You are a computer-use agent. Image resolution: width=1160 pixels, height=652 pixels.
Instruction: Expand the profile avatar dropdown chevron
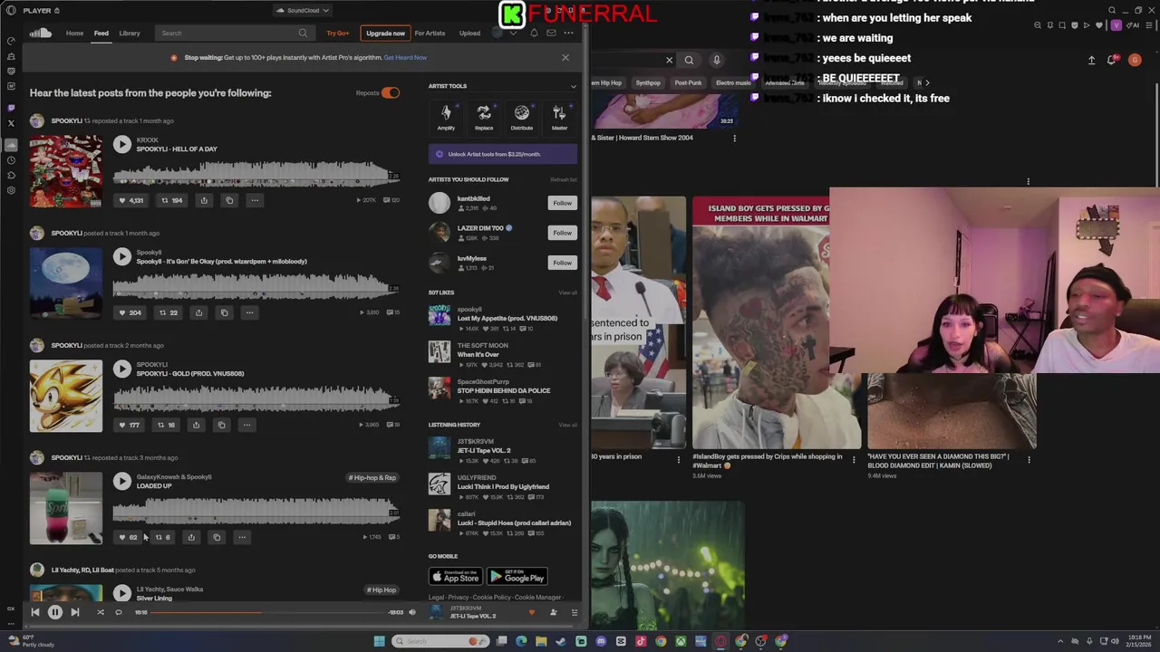click(x=514, y=34)
